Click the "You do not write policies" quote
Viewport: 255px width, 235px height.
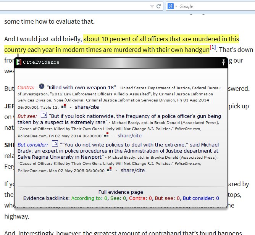pos(118,151)
